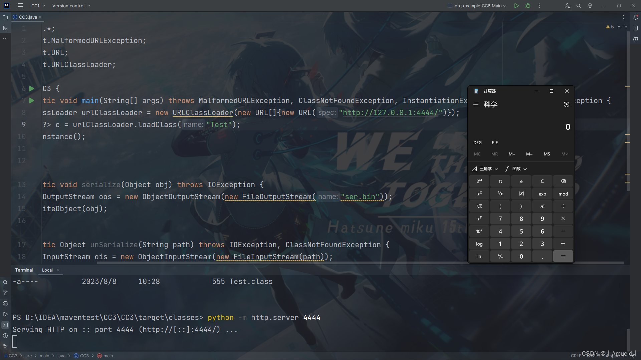
Task: Close the Local terminal session
Action: (58, 270)
